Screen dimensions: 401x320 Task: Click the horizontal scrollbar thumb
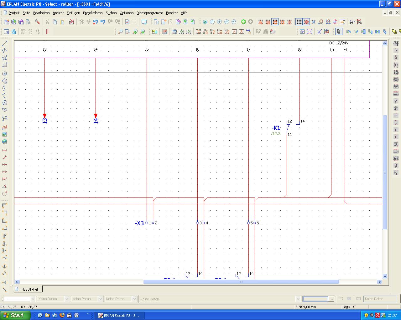coord(241,282)
